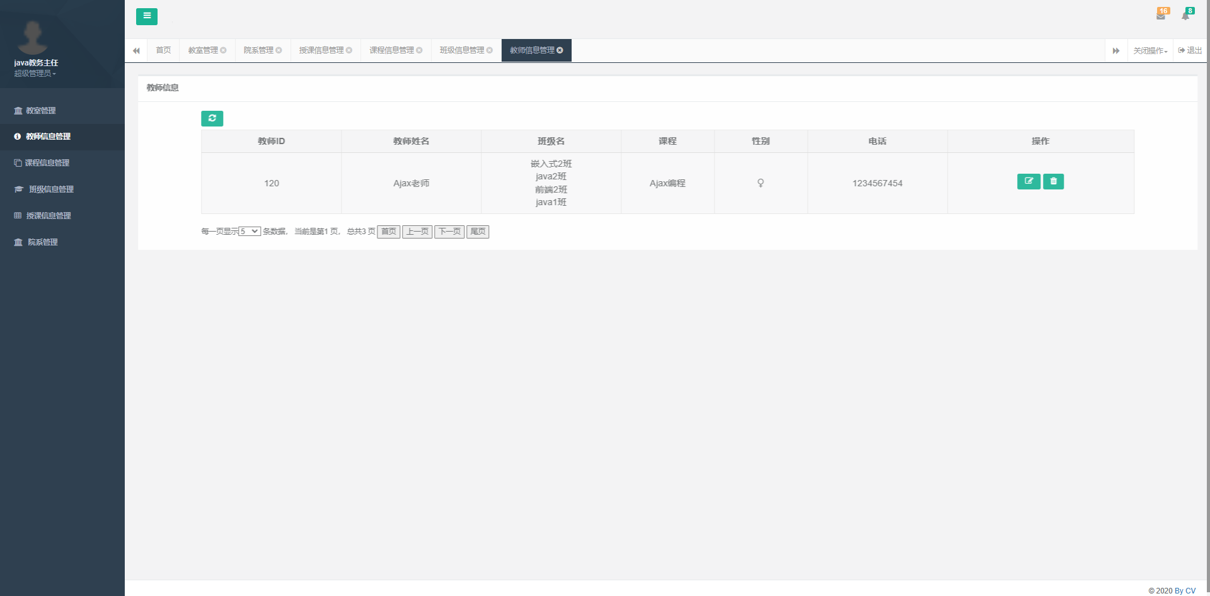Viewport: 1210px width, 596px height.
Task: Open 班级信息管理 in the sidebar
Action: click(62, 189)
